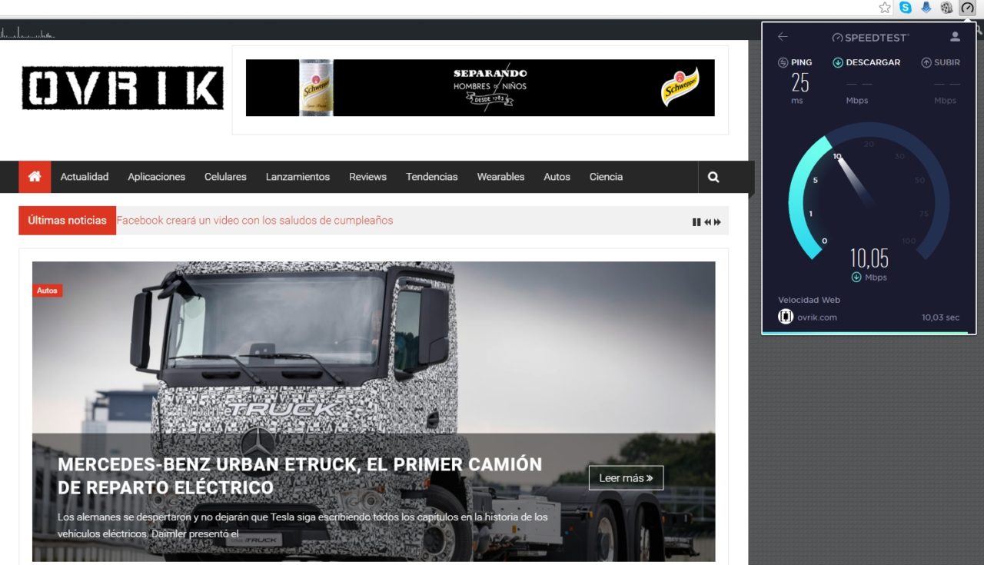Click the Últimas noticias label
Image resolution: width=984 pixels, height=565 pixels.
(68, 221)
